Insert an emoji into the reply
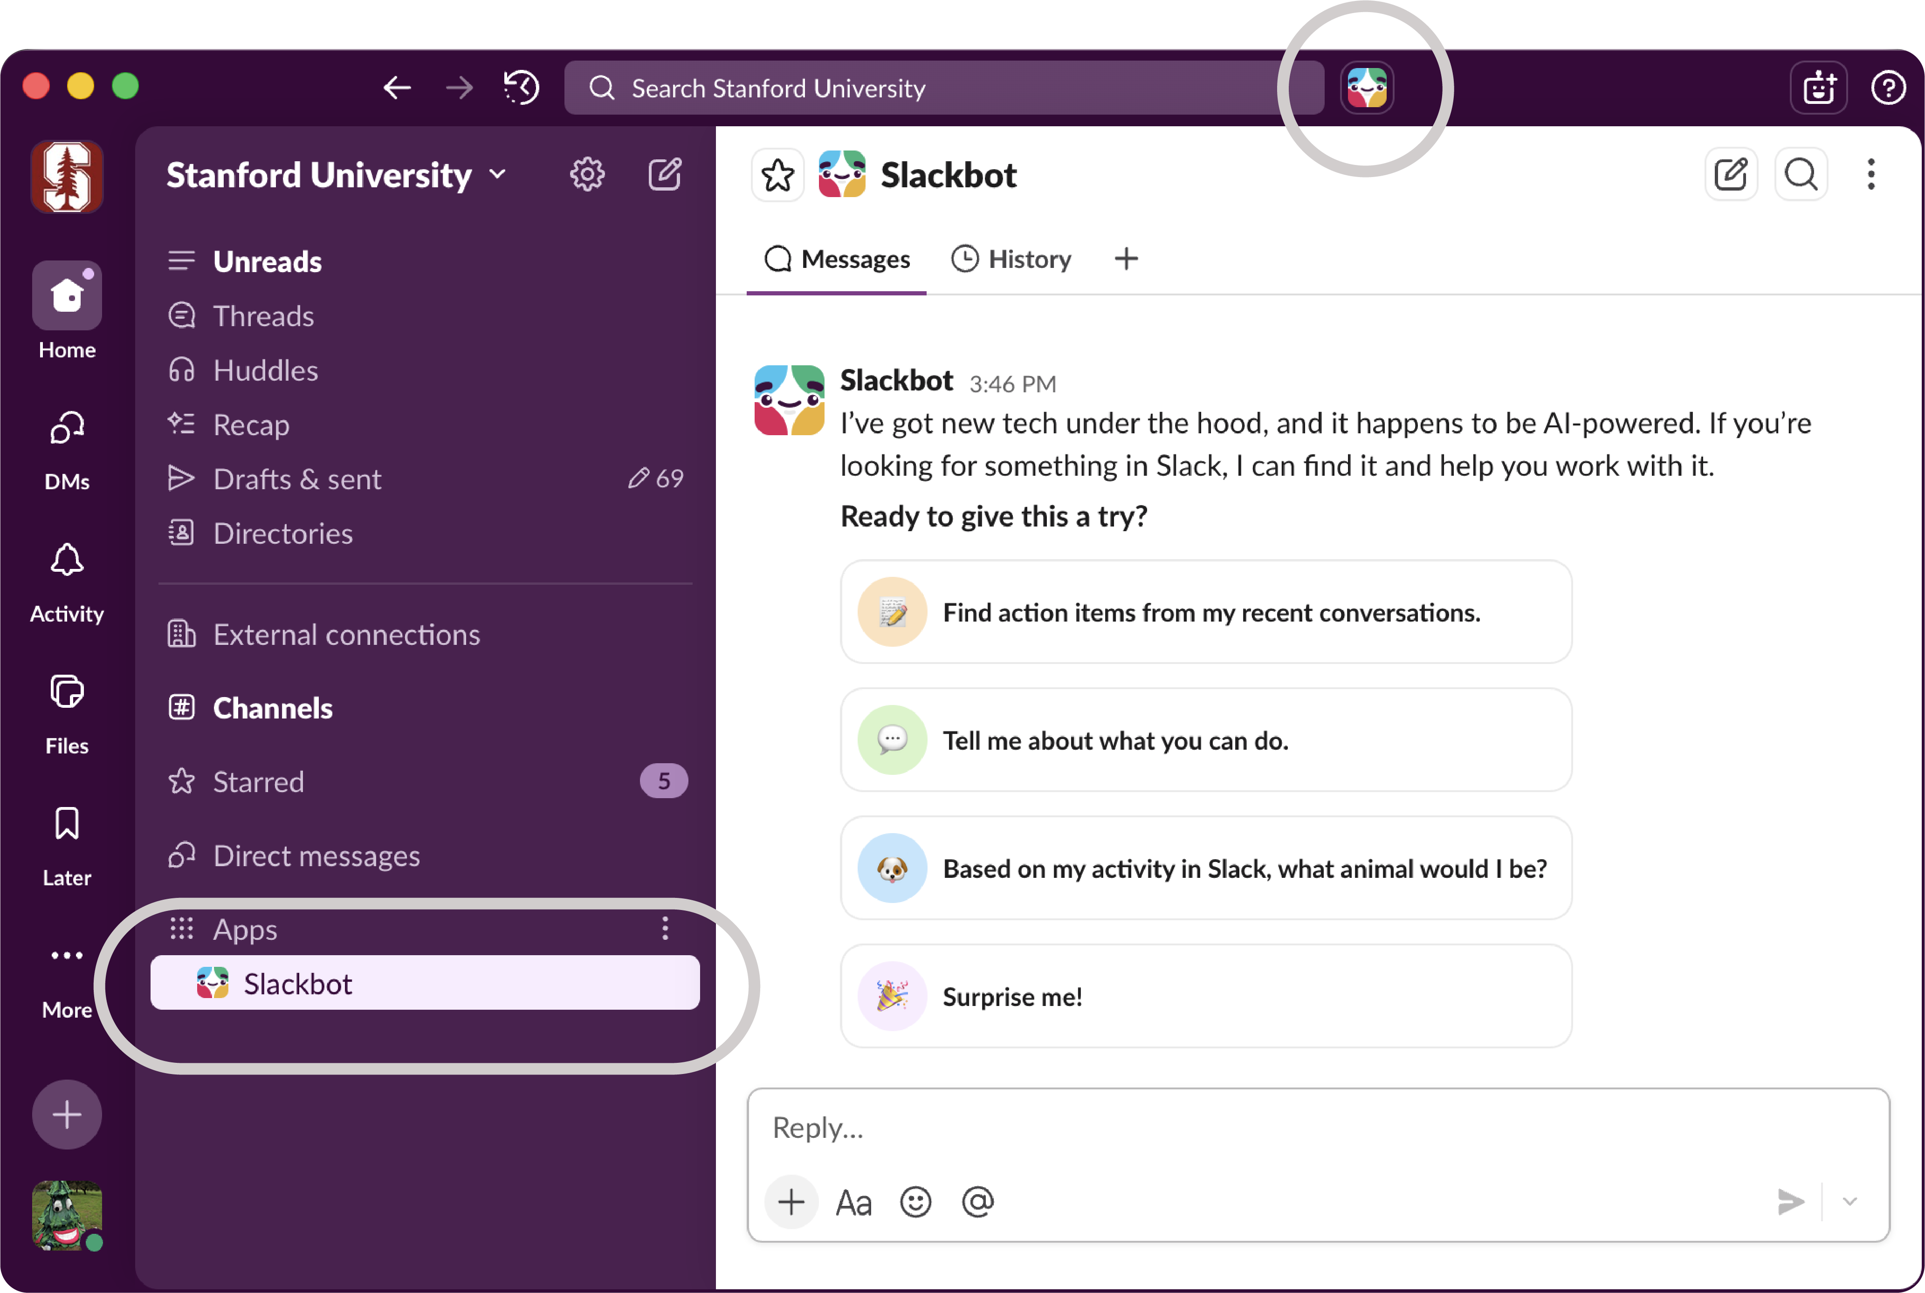1925x1293 pixels. pos(915,1202)
